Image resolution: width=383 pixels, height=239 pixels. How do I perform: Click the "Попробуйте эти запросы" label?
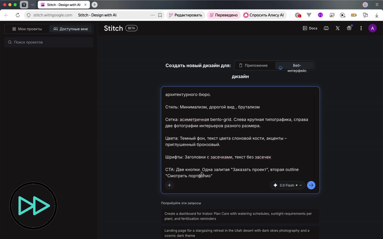181,203
